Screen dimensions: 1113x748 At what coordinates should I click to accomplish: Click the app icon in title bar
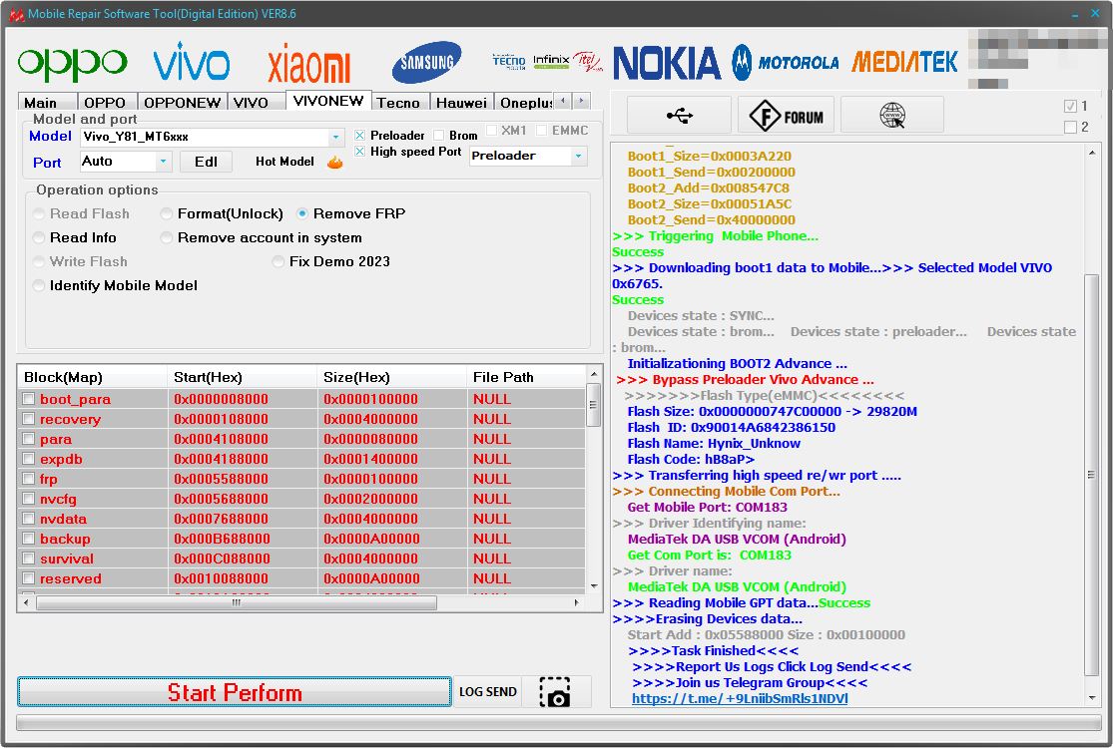(x=16, y=14)
